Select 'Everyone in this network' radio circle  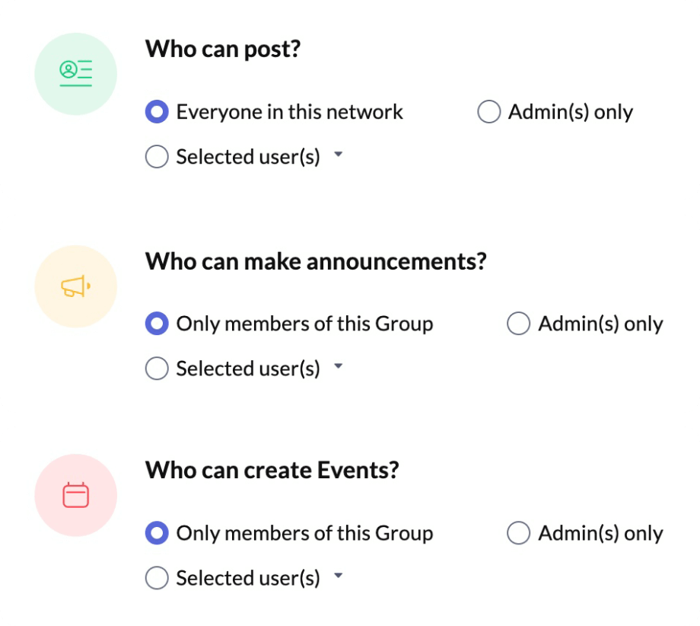tap(157, 113)
